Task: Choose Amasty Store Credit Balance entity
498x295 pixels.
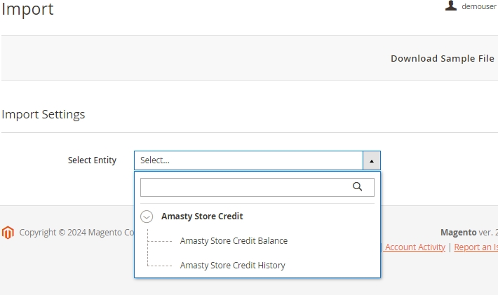Action: [x=234, y=241]
